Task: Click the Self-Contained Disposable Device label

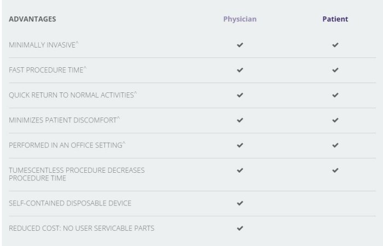Action: 70,203
